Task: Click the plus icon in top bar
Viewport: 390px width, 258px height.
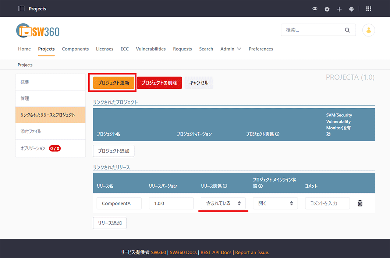Action: click(x=339, y=9)
